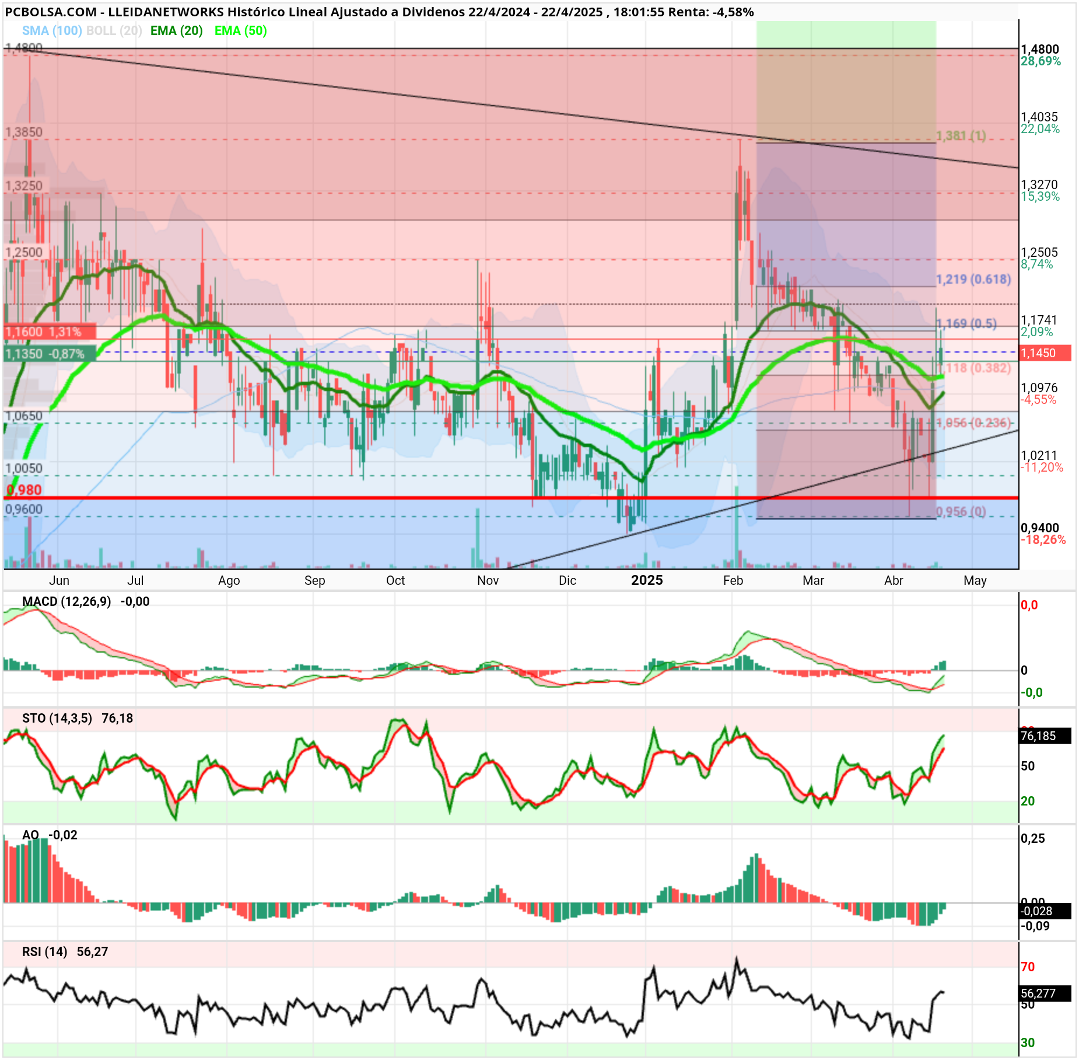Click the red 0,980 support label

click(x=24, y=490)
